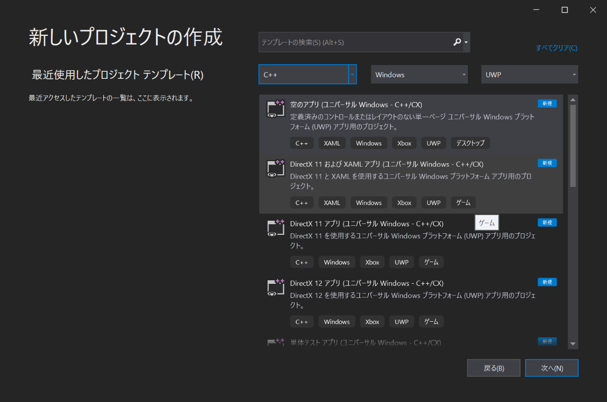Image resolution: width=607 pixels, height=402 pixels.
Task: Click the DirectX 12 アプリ template icon
Action: point(276,288)
